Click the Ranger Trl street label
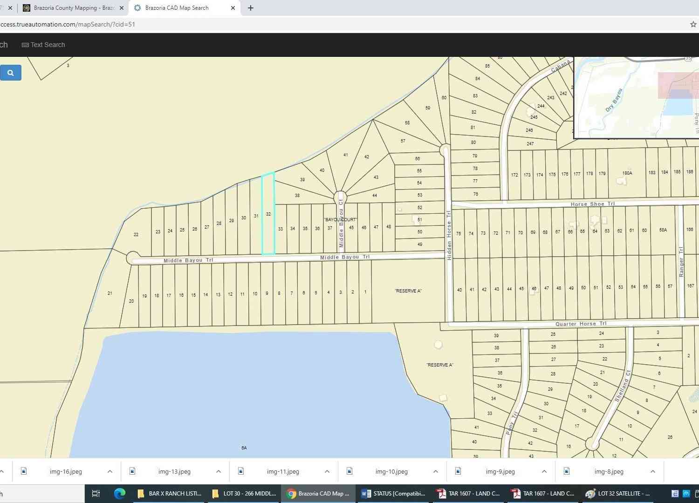 click(x=681, y=262)
